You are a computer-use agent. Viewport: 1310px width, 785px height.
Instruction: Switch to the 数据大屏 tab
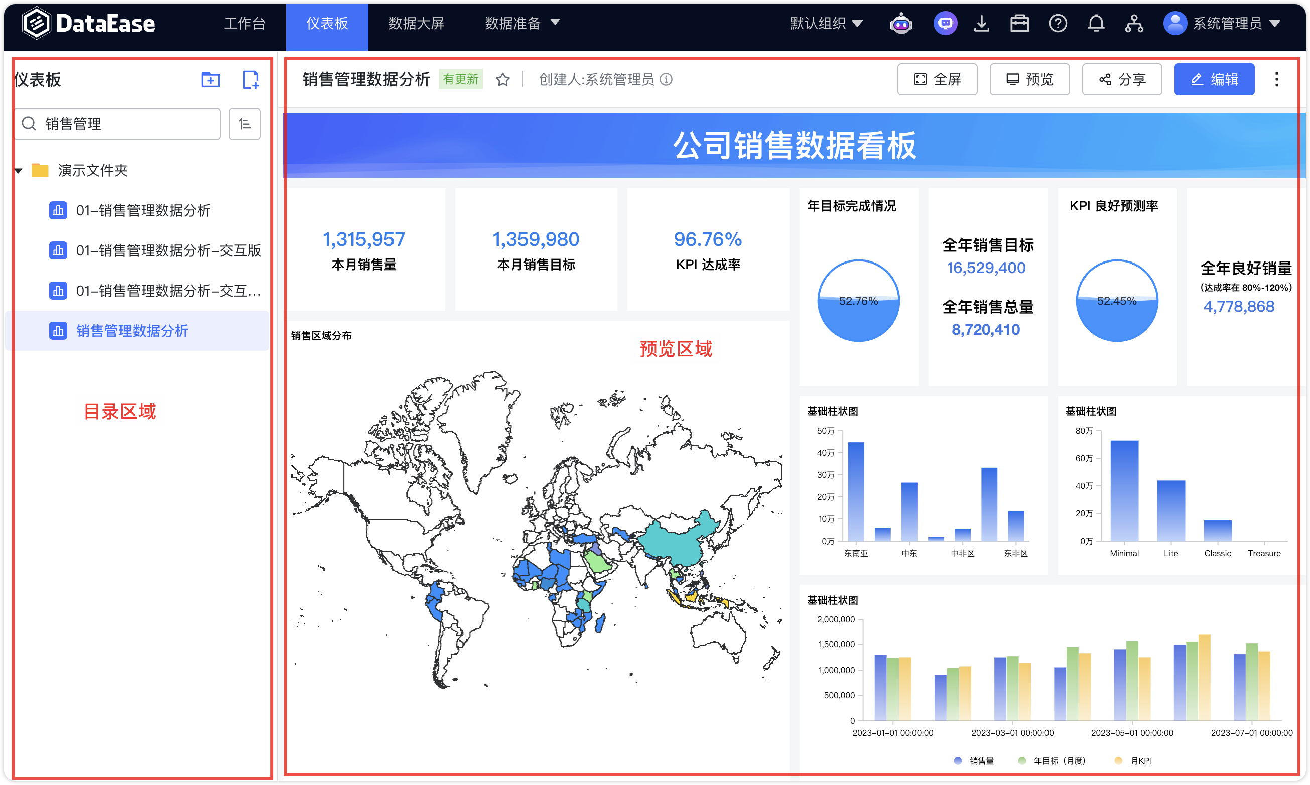point(416,23)
